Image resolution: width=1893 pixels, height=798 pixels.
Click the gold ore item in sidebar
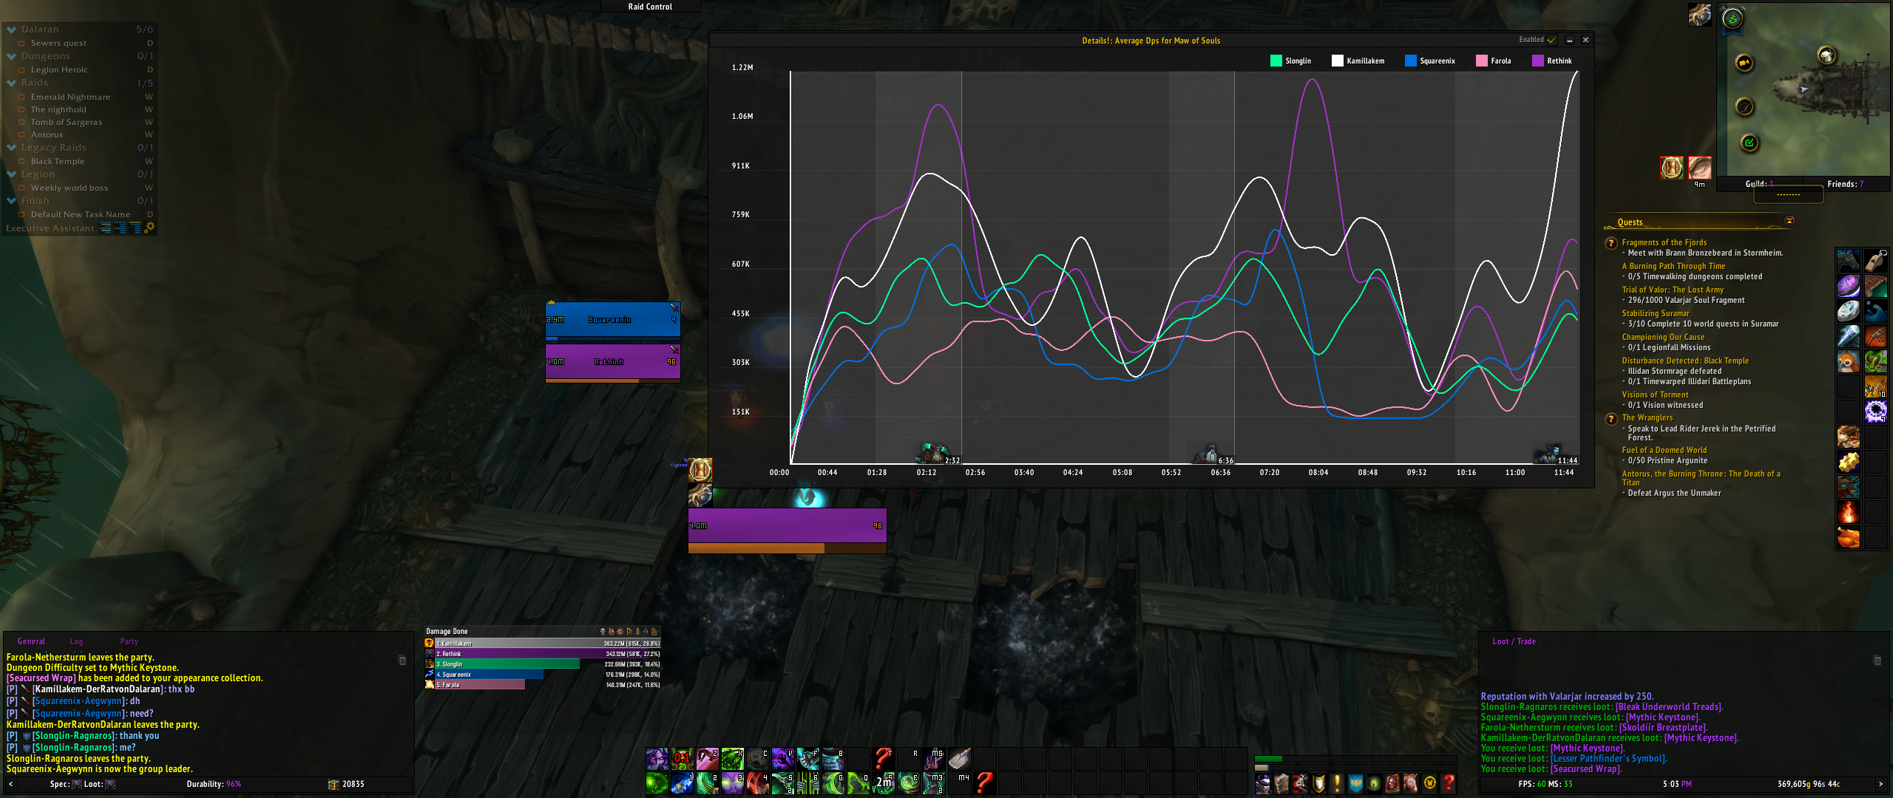click(1848, 463)
